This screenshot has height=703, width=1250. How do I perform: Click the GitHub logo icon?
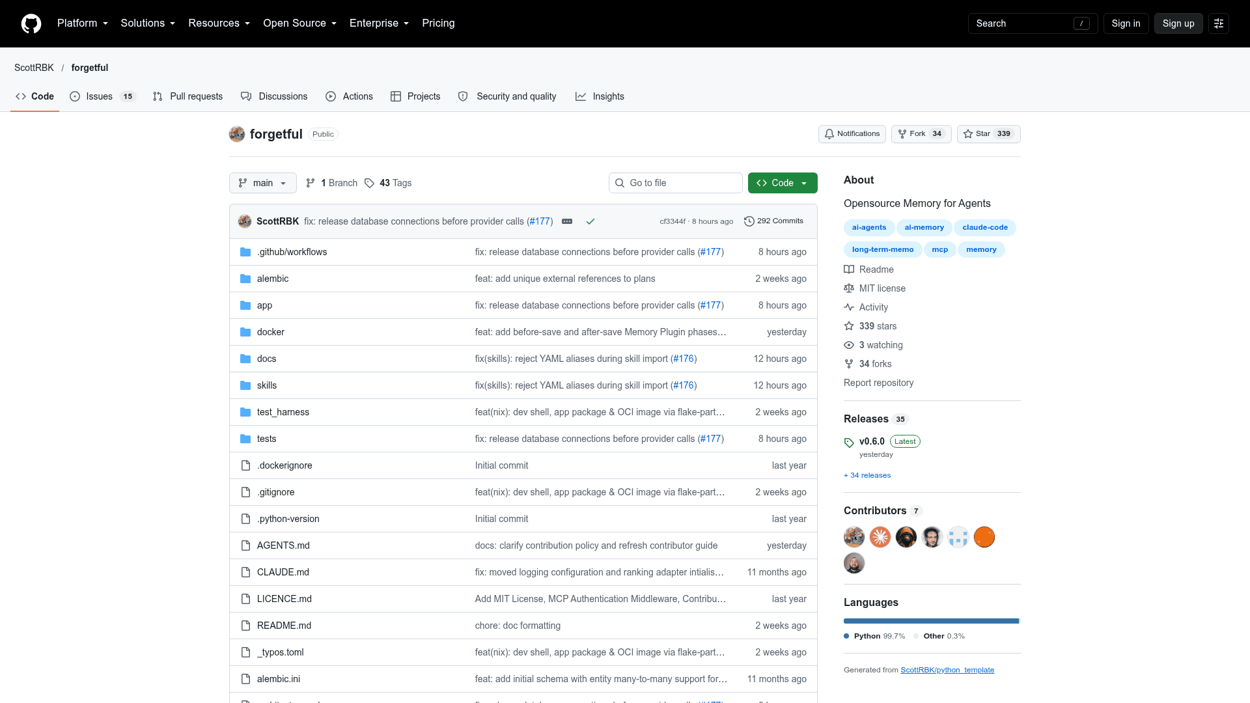coord(31,23)
